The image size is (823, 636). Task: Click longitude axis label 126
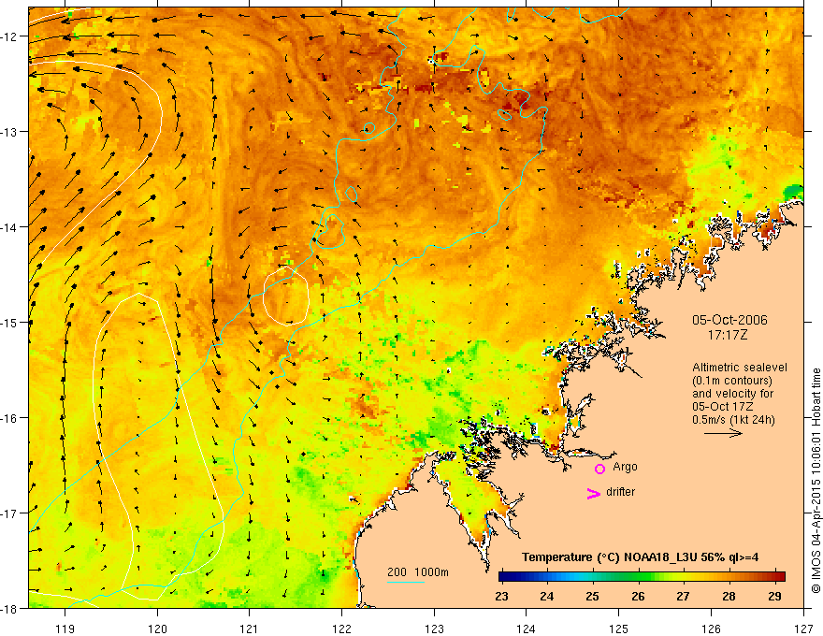[711, 629]
